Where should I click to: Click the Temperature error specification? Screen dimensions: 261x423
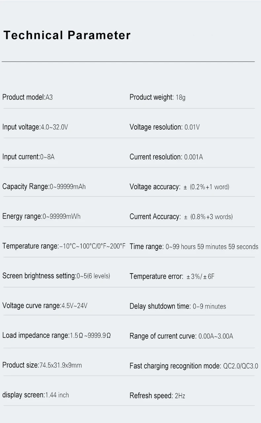click(172, 276)
